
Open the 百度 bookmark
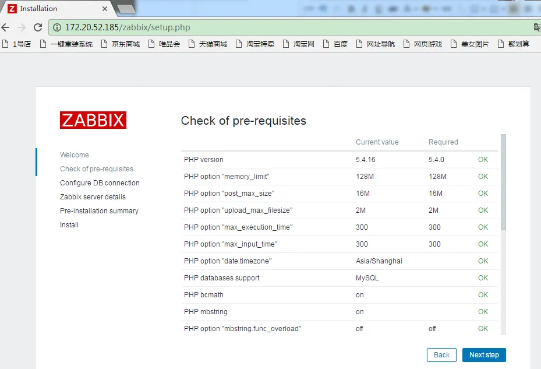point(335,44)
